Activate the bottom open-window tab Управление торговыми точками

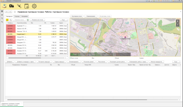(12, 104)
